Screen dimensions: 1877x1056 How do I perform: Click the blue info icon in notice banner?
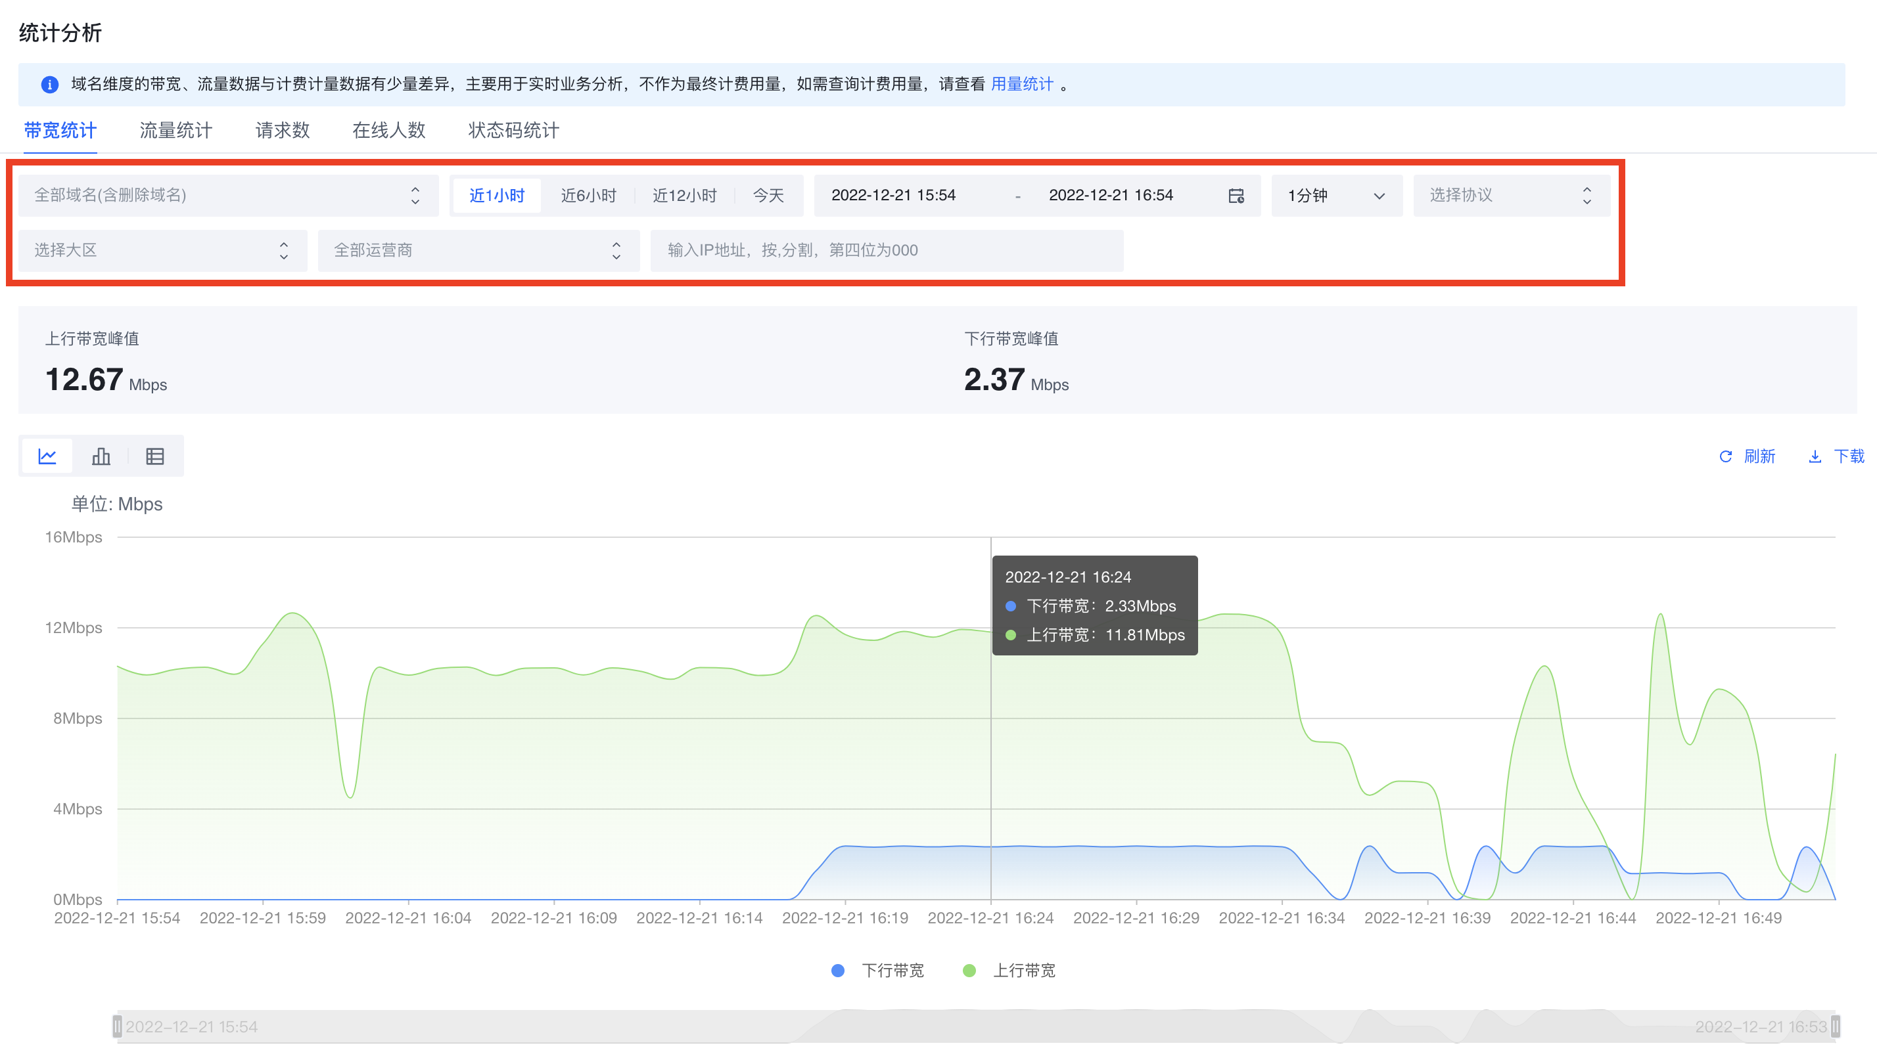49,85
